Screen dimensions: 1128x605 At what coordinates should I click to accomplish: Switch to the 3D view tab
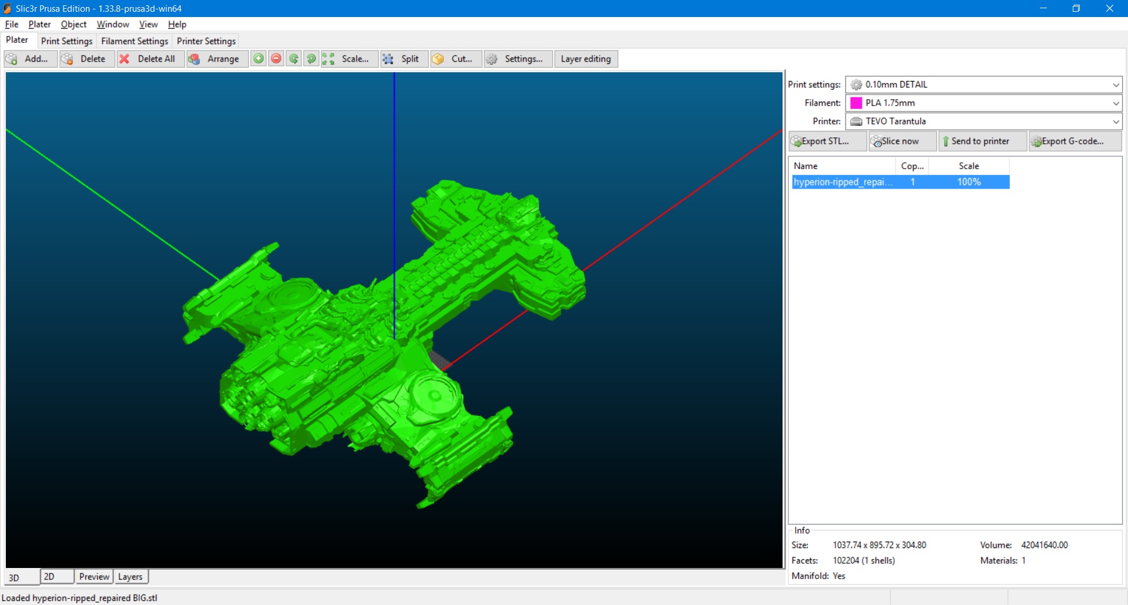(22, 577)
